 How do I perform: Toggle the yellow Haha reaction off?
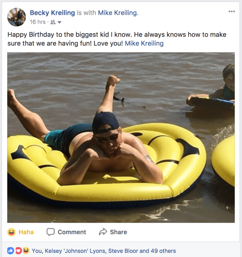[x=21, y=232]
